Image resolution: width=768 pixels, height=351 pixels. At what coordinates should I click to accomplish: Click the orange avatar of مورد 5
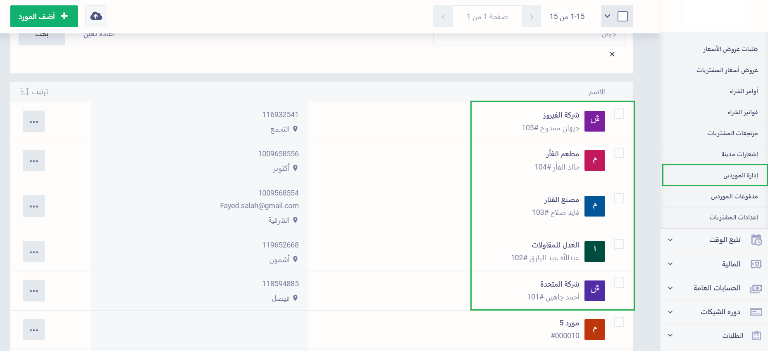pos(594,330)
